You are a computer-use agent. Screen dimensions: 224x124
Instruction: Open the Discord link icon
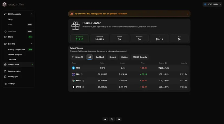[x=119, y=119]
